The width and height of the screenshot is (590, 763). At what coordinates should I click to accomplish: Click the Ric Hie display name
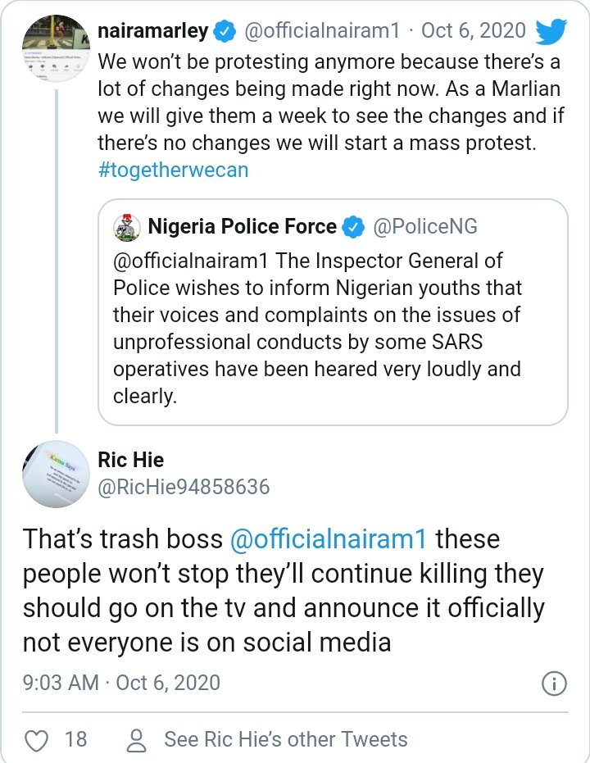[x=130, y=460]
